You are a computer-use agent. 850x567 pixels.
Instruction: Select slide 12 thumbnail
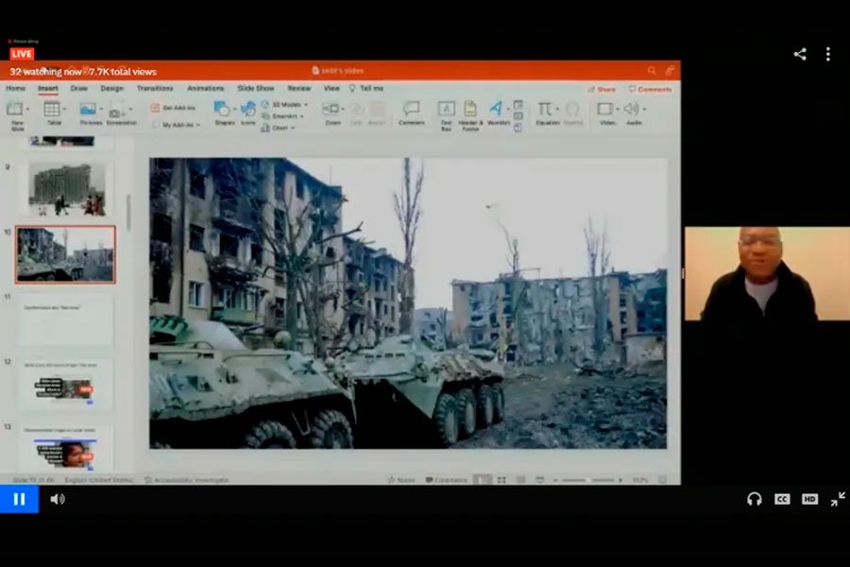pyautogui.click(x=66, y=385)
